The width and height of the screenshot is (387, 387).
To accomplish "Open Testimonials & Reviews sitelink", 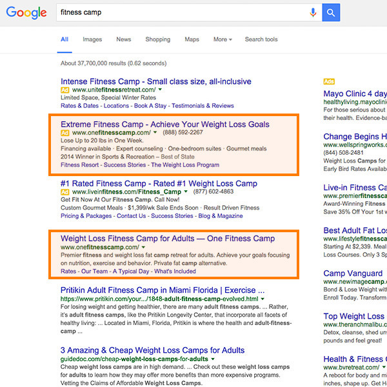I will point(203,106).
